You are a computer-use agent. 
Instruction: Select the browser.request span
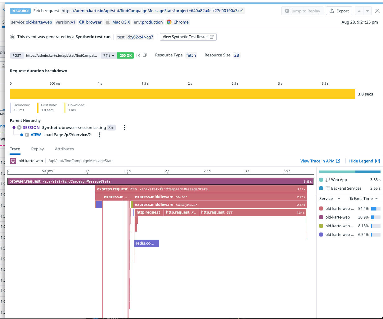point(160,181)
